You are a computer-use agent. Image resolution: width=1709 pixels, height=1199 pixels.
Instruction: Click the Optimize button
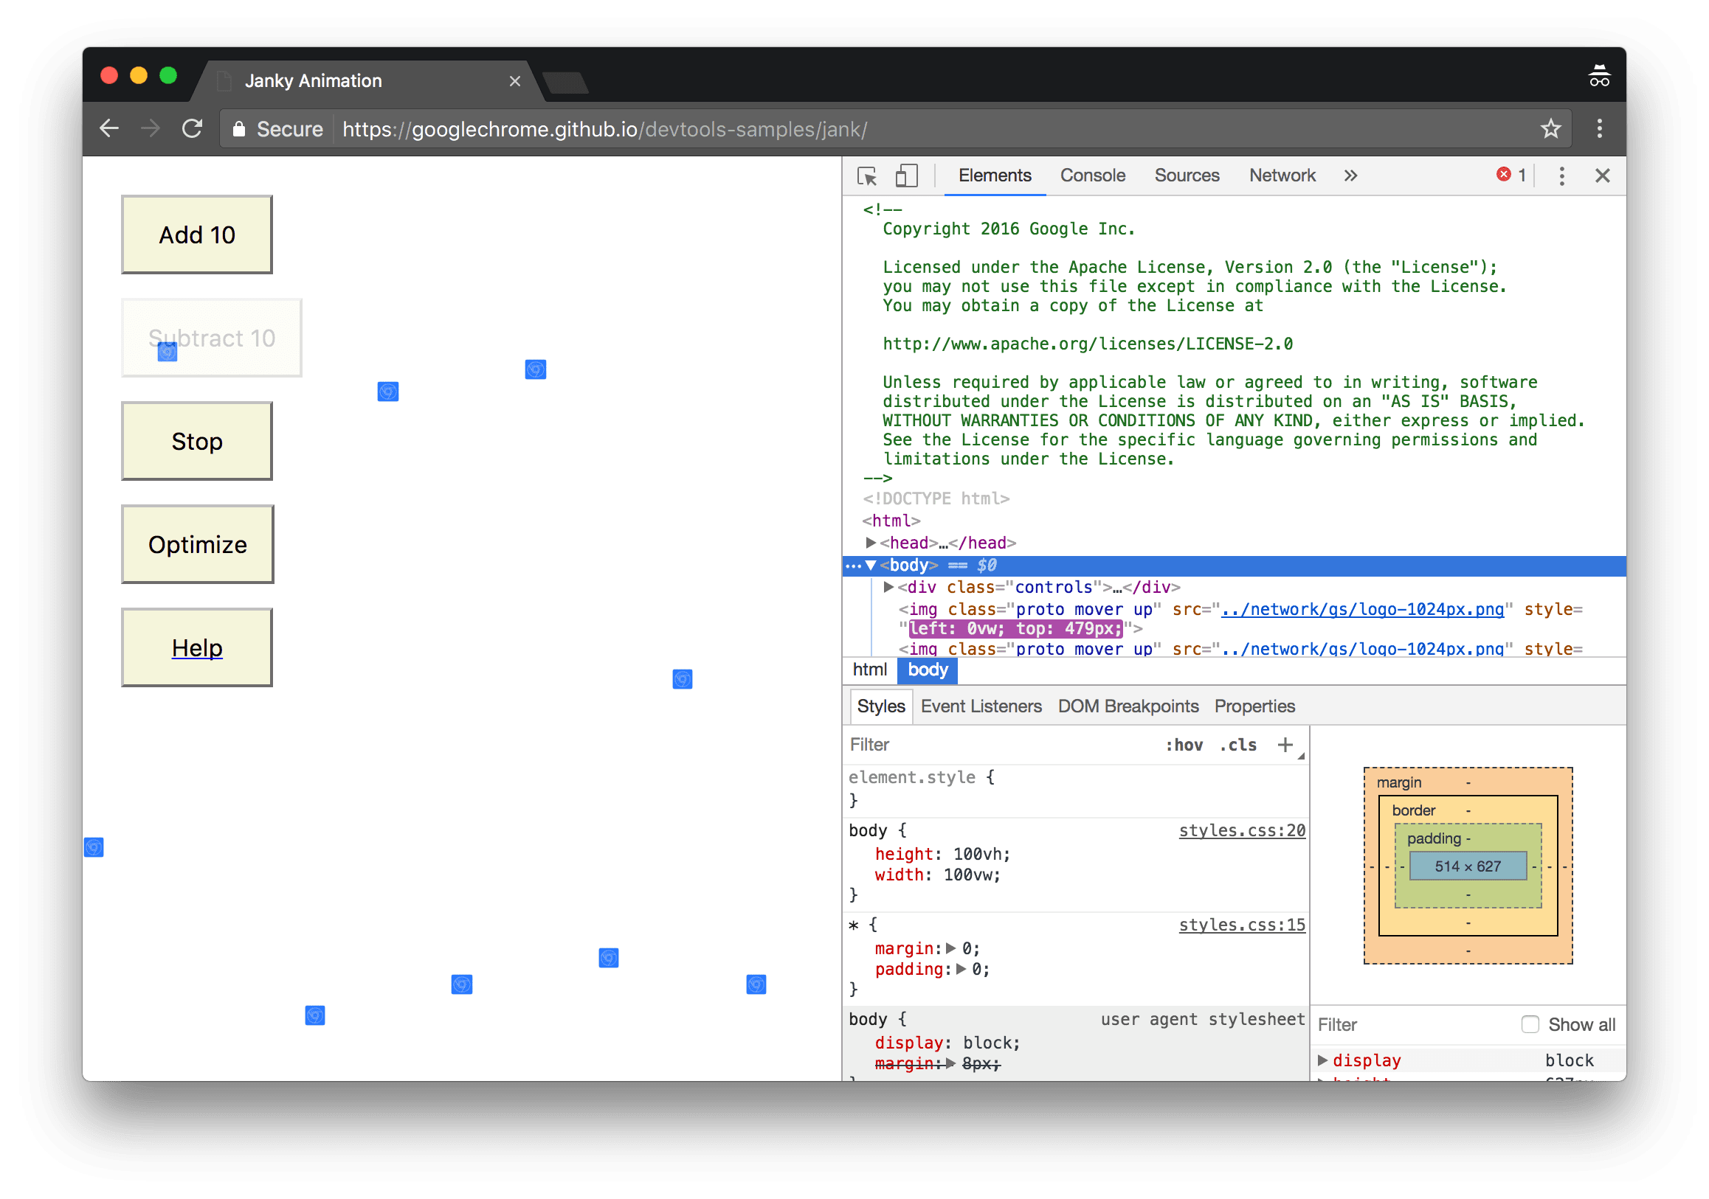[x=198, y=543]
